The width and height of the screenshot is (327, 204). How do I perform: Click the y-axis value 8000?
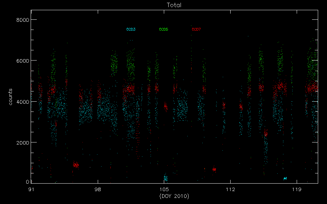point(23,20)
